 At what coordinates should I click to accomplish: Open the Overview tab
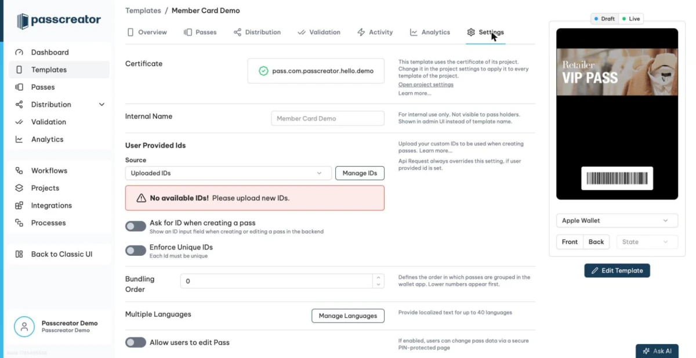[x=147, y=32]
